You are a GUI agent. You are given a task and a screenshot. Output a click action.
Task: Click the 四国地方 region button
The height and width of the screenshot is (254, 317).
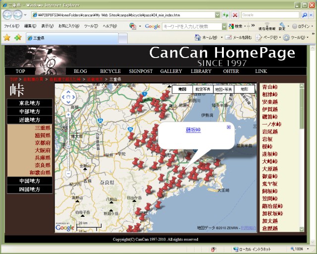coord(30,190)
